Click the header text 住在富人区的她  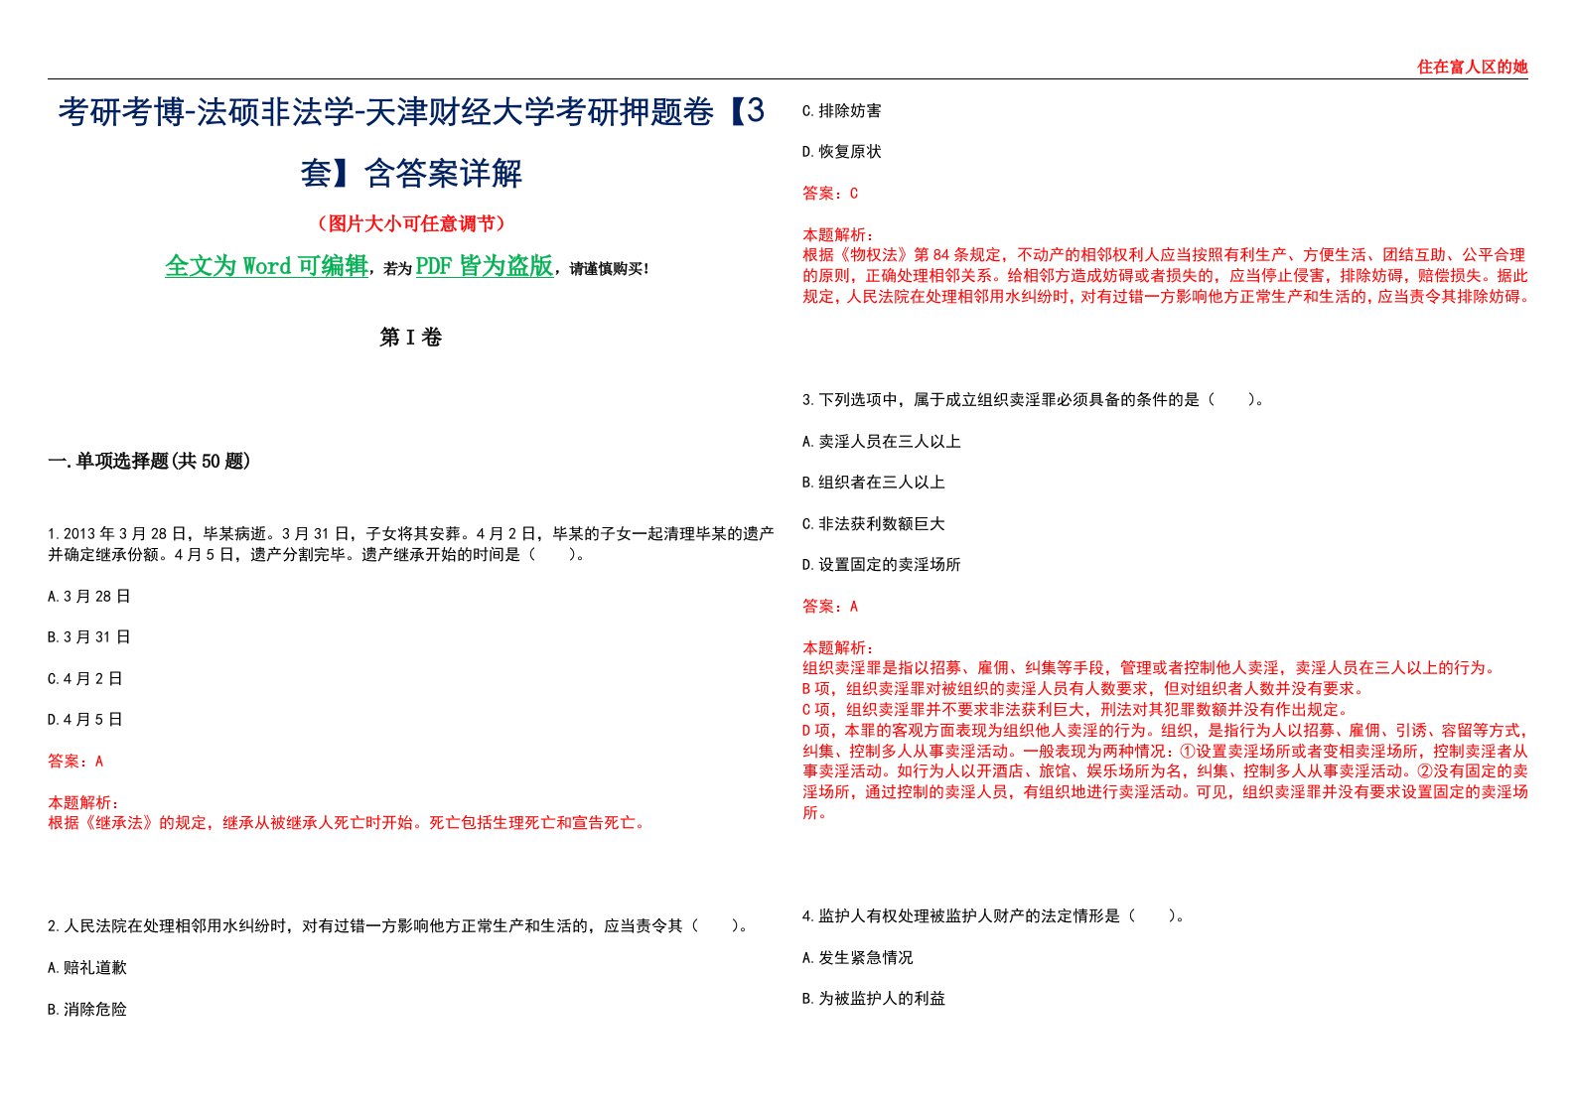pyautogui.click(x=1472, y=68)
